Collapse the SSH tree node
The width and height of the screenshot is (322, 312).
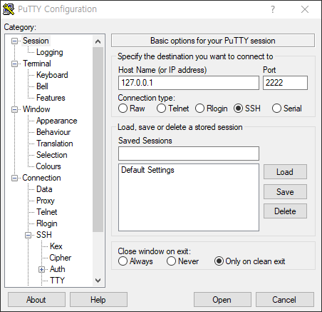(x=28, y=236)
